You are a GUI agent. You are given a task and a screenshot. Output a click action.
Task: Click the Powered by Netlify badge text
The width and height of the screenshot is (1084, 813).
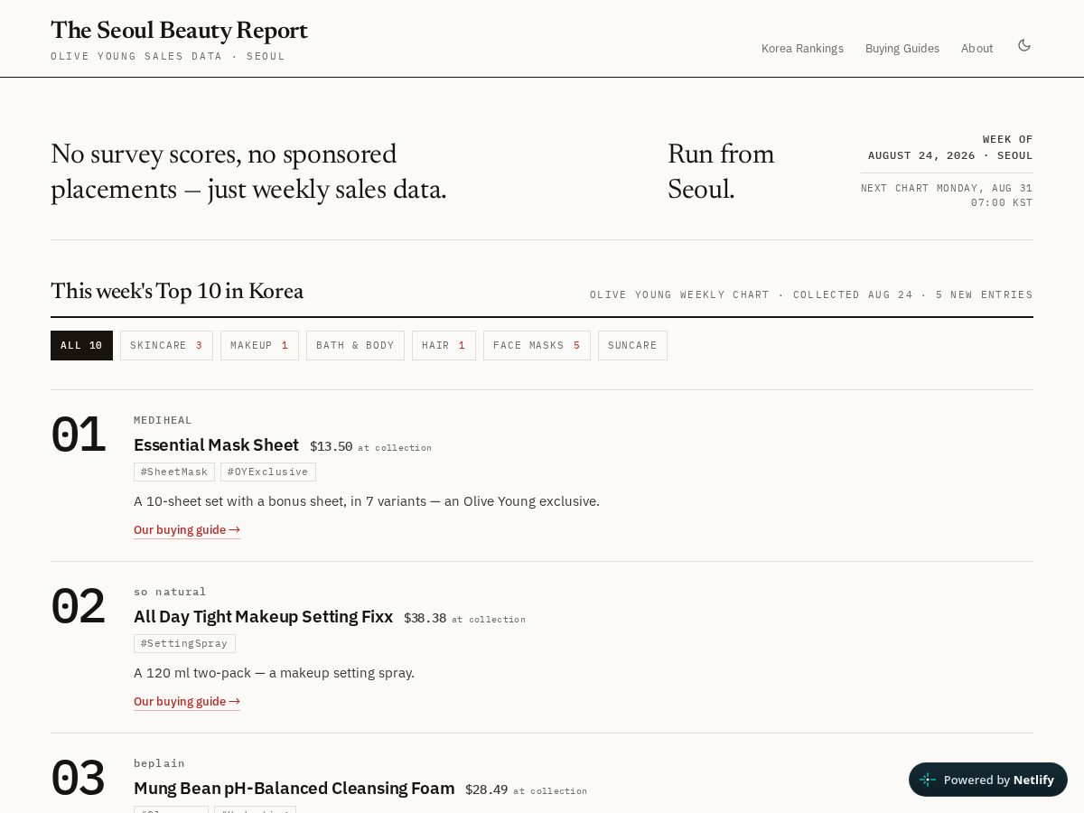click(x=998, y=780)
